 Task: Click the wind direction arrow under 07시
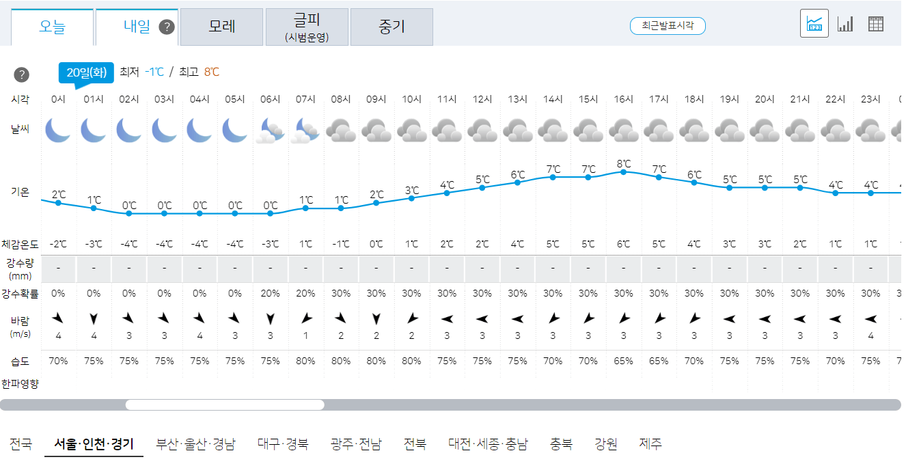[305, 316]
